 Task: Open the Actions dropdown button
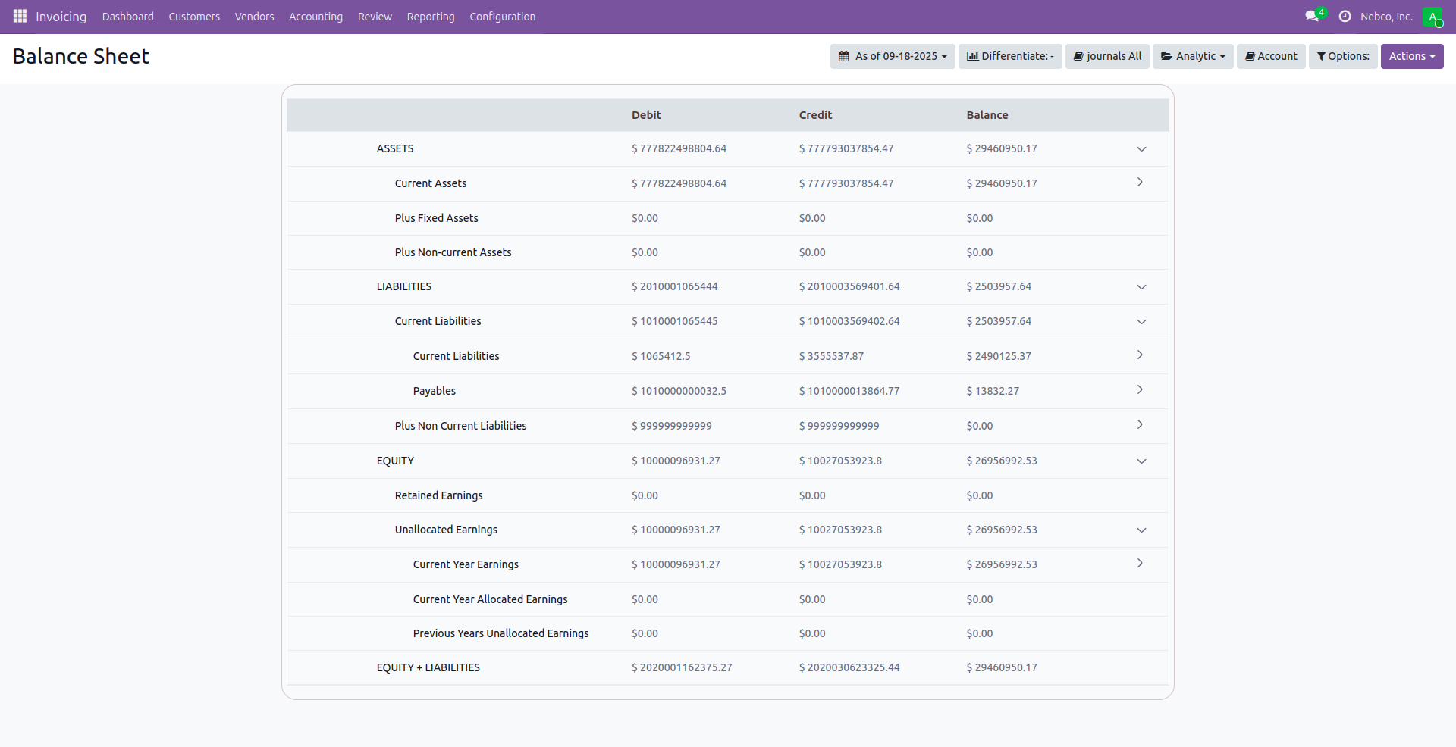click(1411, 56)
